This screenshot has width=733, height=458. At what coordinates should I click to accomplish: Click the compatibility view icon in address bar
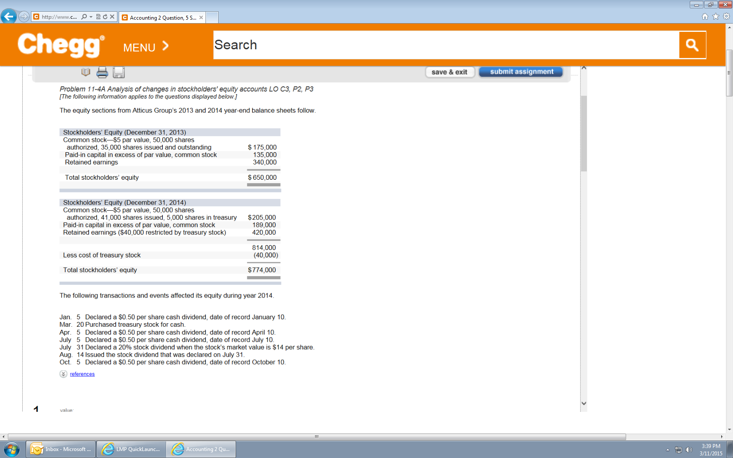click(98, 17)
